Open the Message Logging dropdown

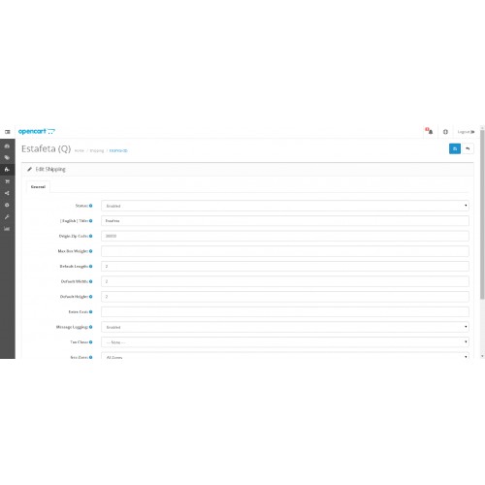(x=285, y=327)
